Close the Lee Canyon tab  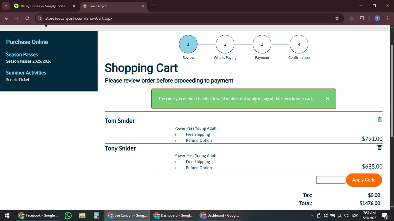point(143,6)
